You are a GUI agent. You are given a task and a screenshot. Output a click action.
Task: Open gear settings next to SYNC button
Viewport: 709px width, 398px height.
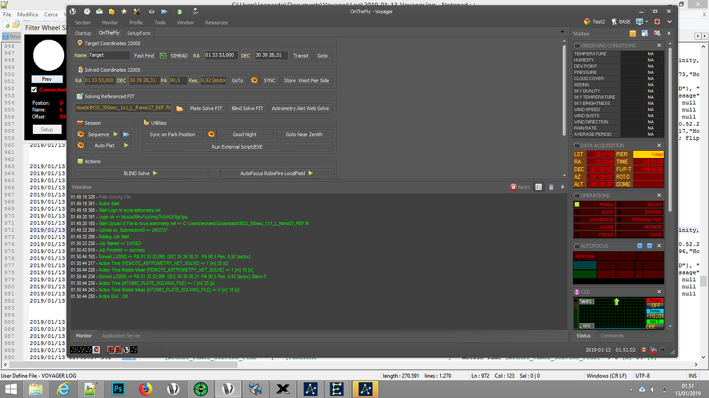tap(254, 81)
